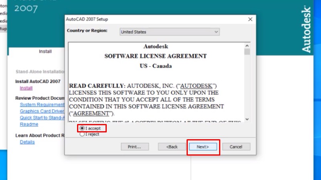The height and width of the screenshot is (180, 321).
Task: Open the Readme link
Action: point(29,124)
